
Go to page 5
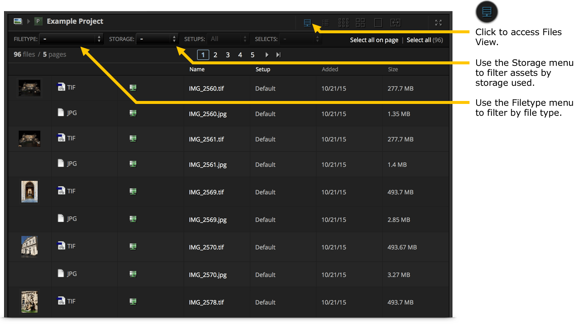point(253,55)
